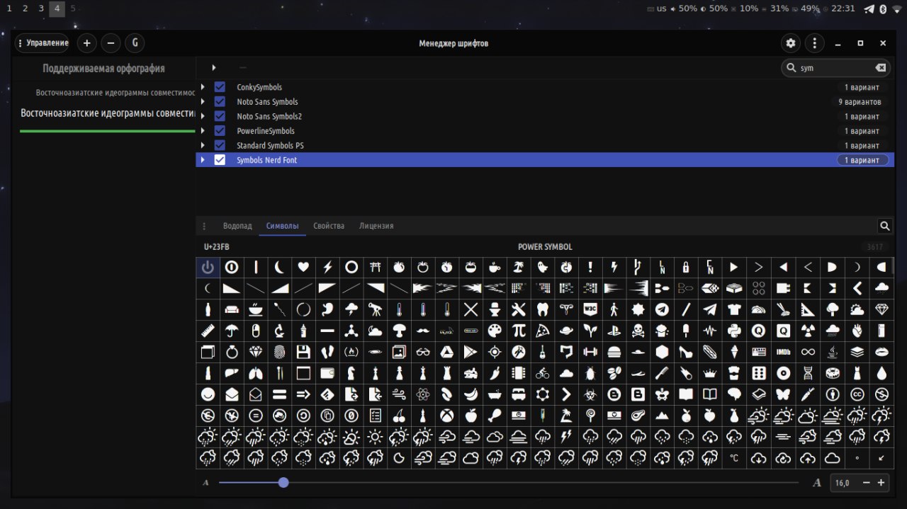907x509 pixels.
Task: Click the hamburger food glyph
Action: pos(614,352)
